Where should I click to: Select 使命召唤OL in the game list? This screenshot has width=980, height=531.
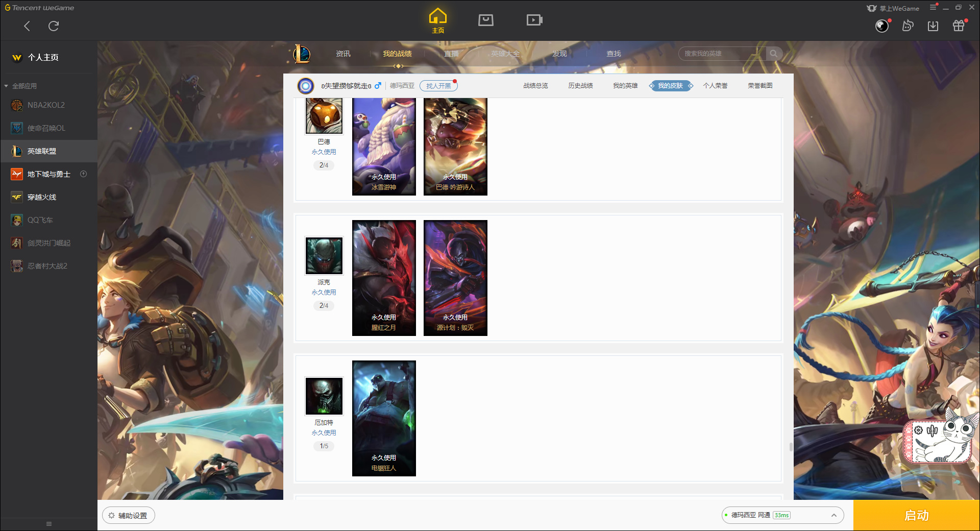click(x=48, y=128)
